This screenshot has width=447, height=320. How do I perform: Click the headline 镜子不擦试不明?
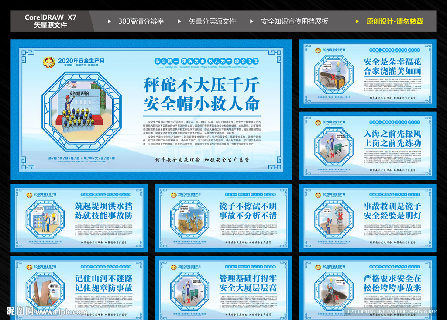[248, 206]
